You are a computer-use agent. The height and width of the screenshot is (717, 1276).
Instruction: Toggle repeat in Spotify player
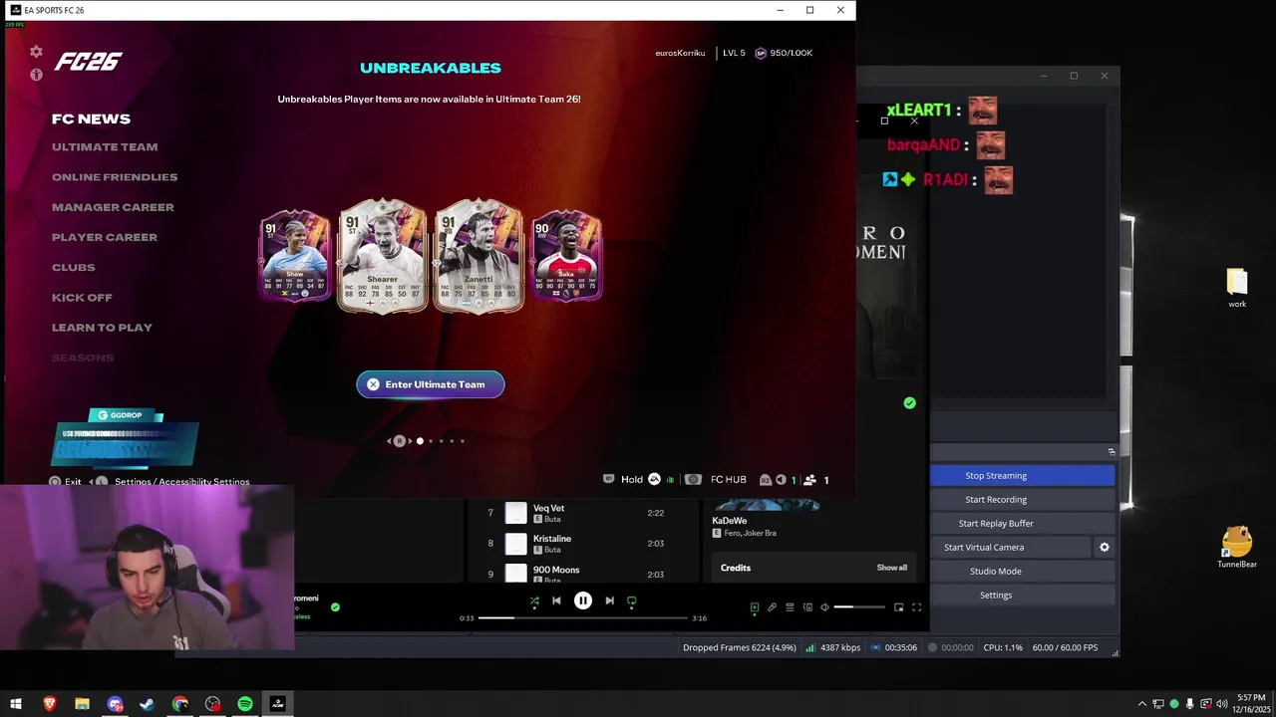(x=632, y=601)
